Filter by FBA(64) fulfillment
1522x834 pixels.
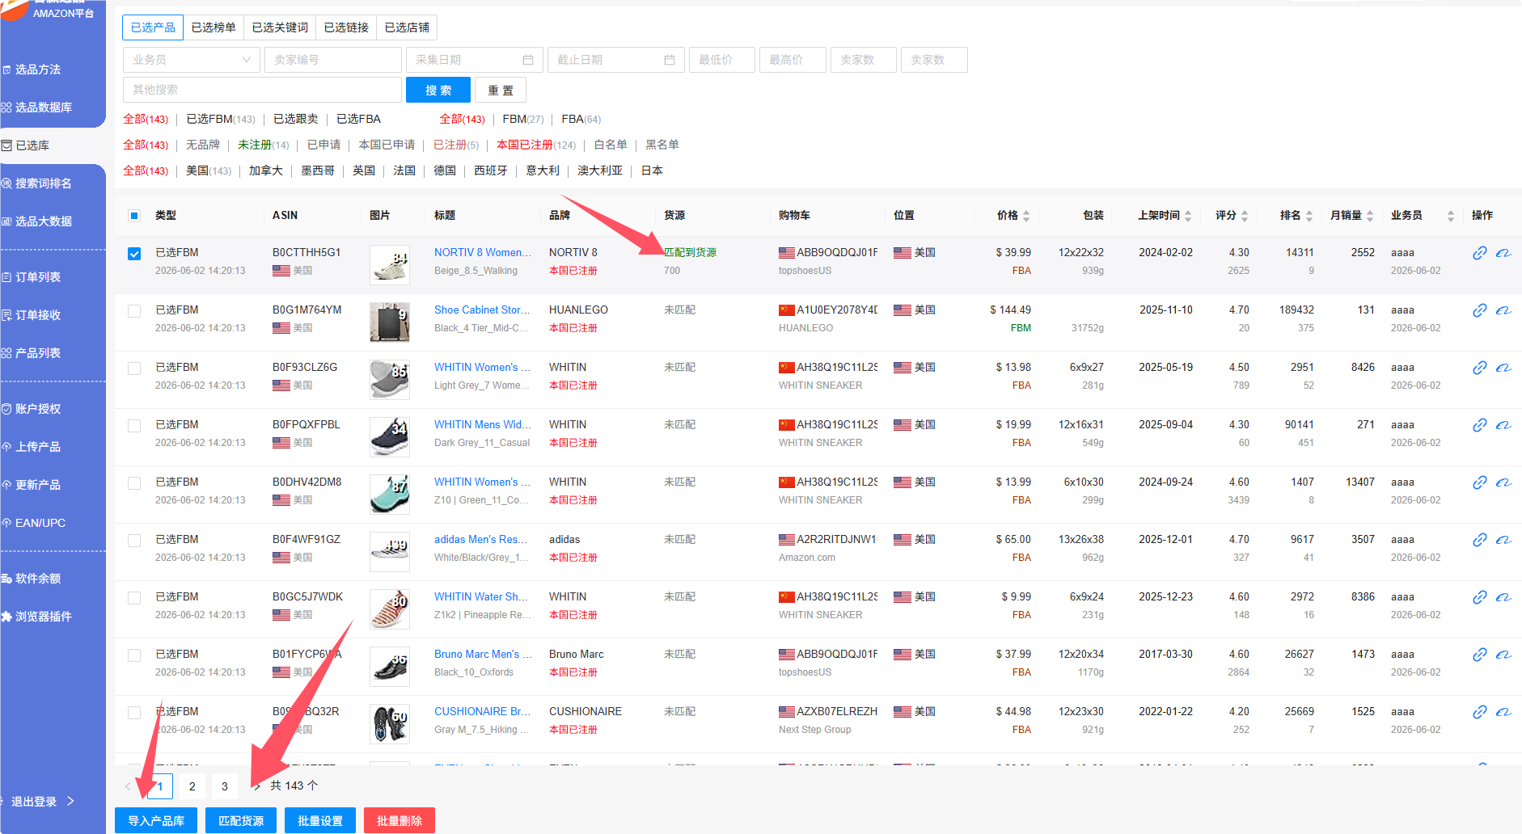(x=581, y=119)
